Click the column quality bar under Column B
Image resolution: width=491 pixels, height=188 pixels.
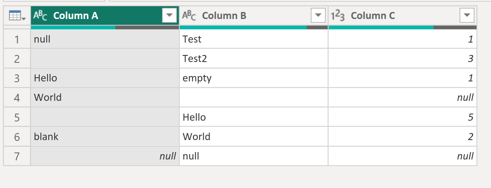253,27
